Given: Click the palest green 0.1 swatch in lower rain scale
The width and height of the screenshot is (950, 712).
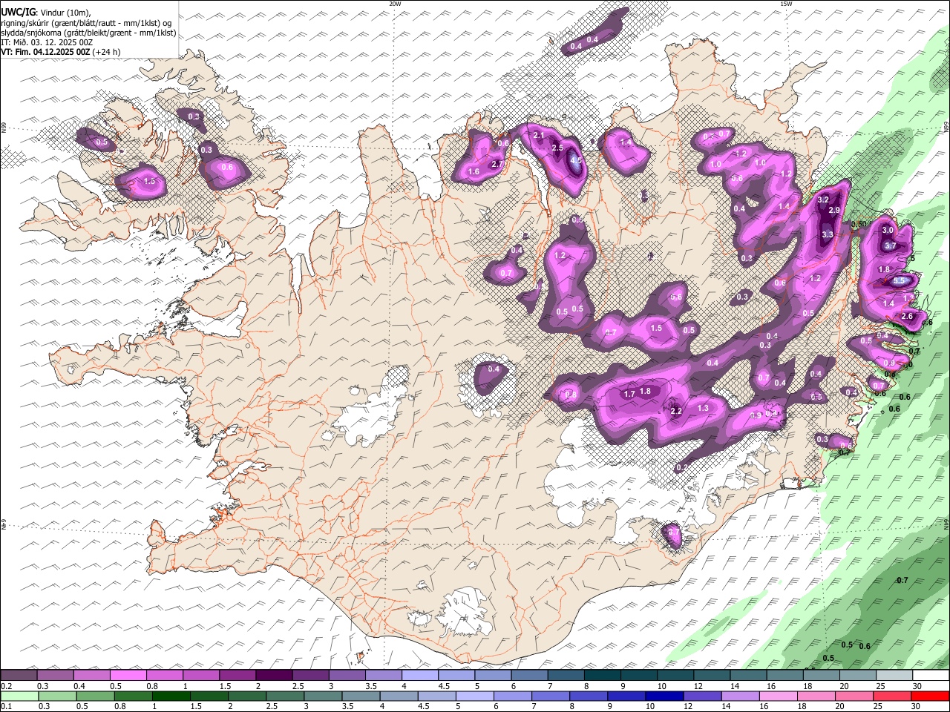Looking at the screenshot, I should click(x=20, y=696).
